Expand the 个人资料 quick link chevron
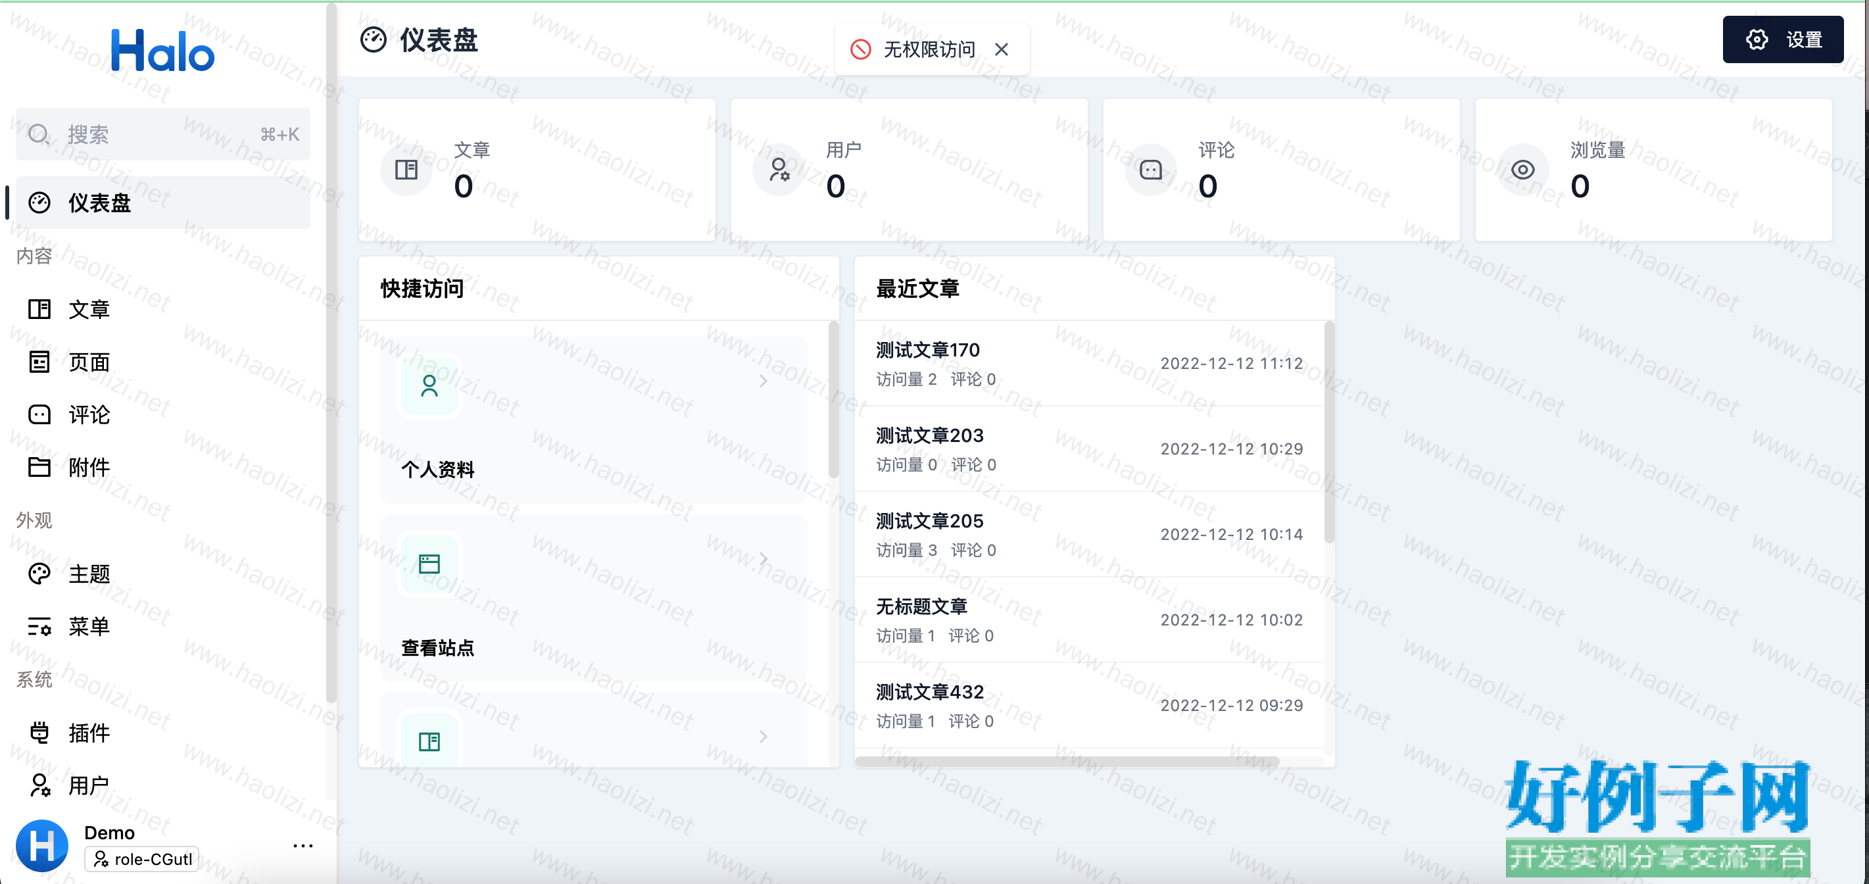The width and height of the screenshot is (1869, 884). coord(763,381)
